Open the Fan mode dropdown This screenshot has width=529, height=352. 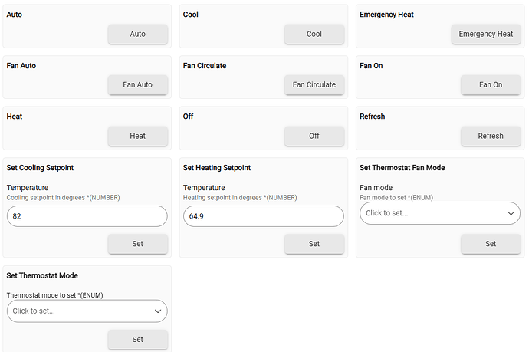pos(440,213)
